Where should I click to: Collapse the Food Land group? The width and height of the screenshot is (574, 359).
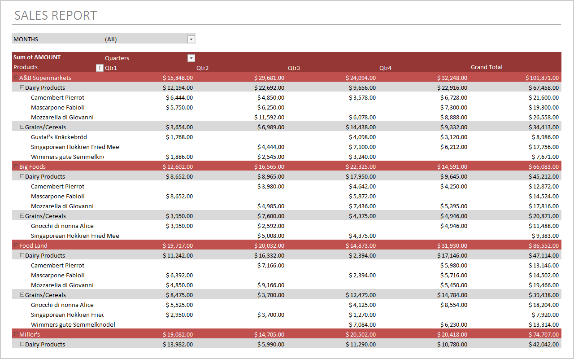16,245
